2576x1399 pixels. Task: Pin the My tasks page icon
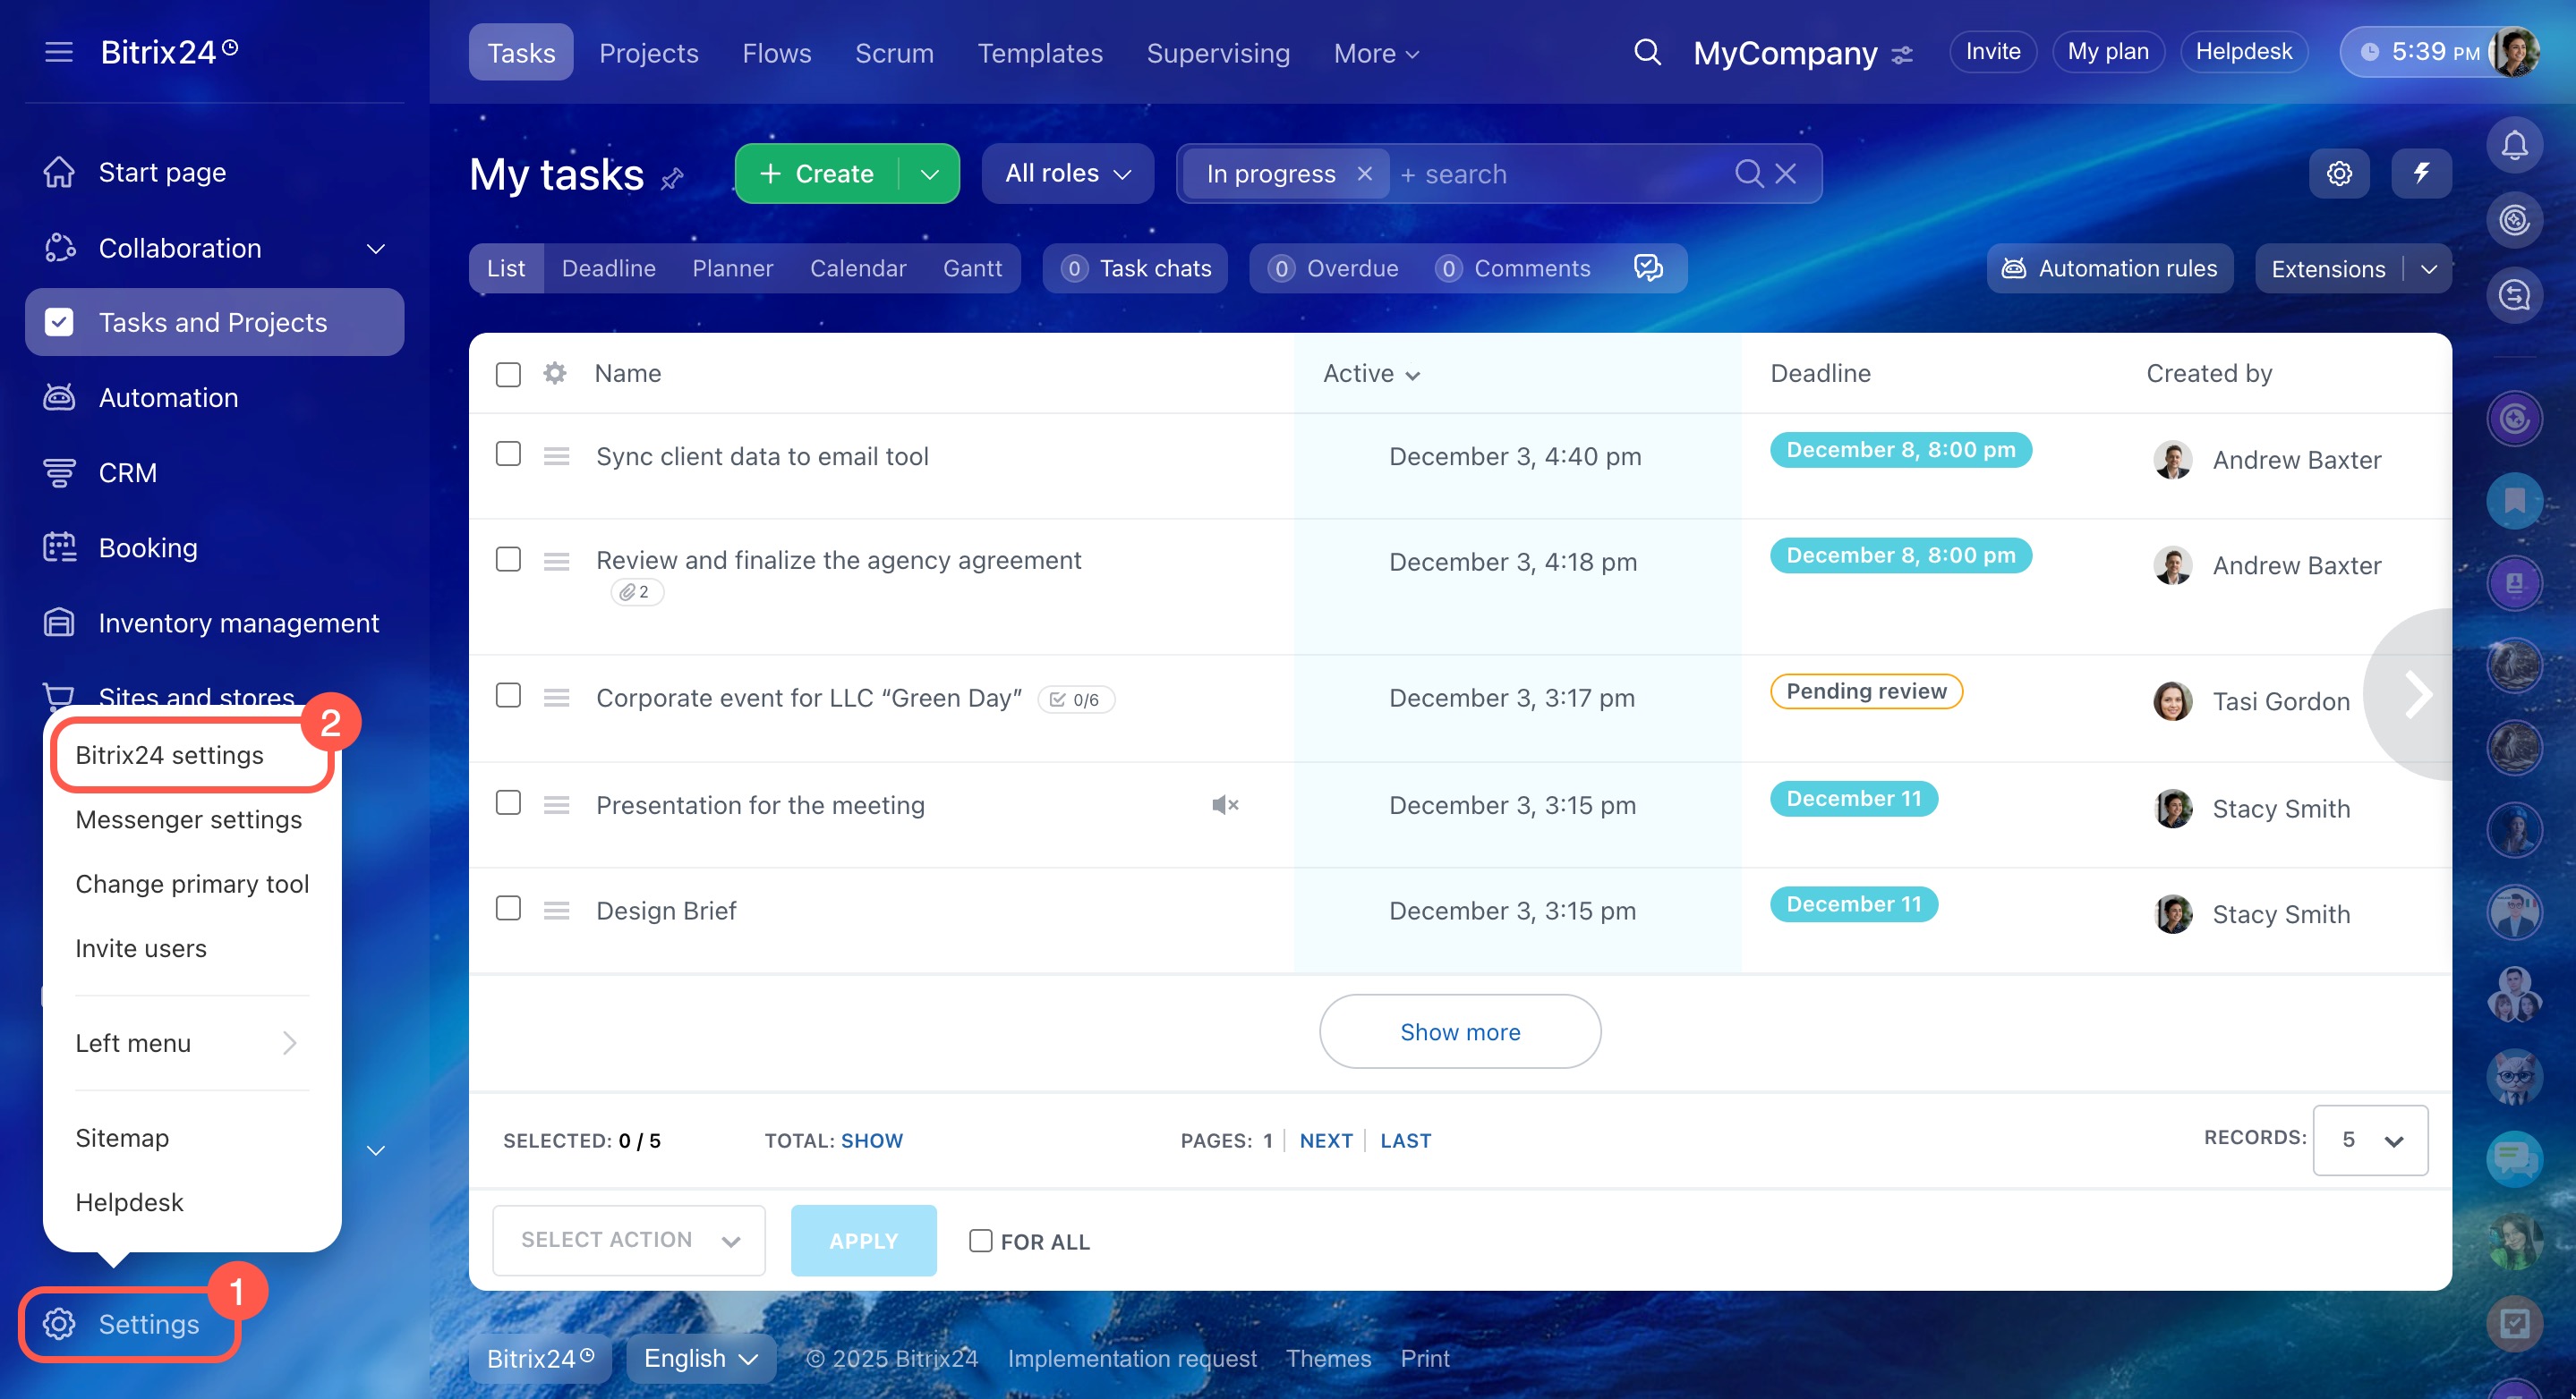(673, 179)
